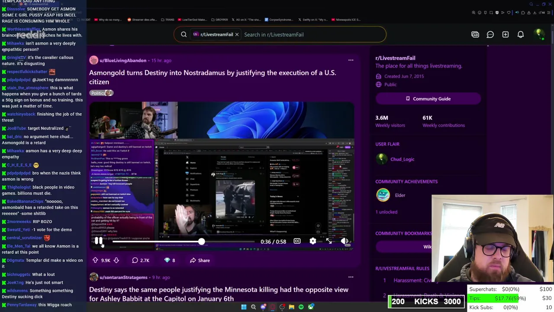This screenshot has width=554, height=312.
Task: Upvote the Asmongold Nostradamus post
Action: (x=95, y=260)
